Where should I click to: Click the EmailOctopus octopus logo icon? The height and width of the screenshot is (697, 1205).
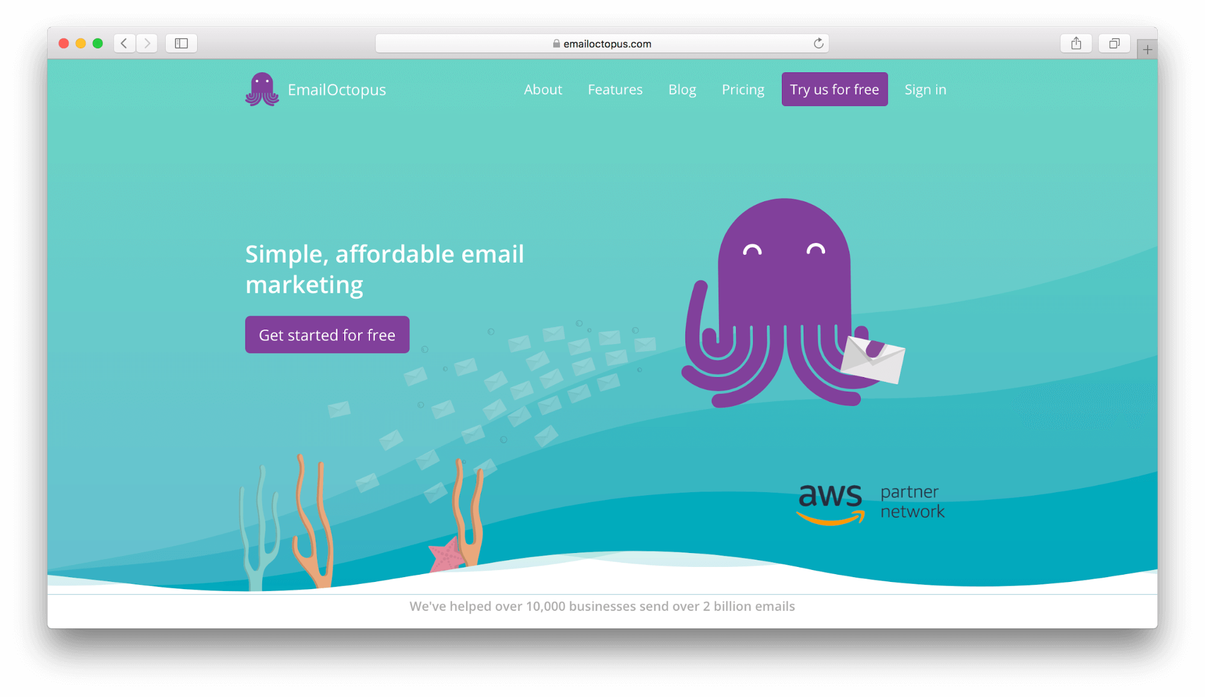tap(262, 89)
